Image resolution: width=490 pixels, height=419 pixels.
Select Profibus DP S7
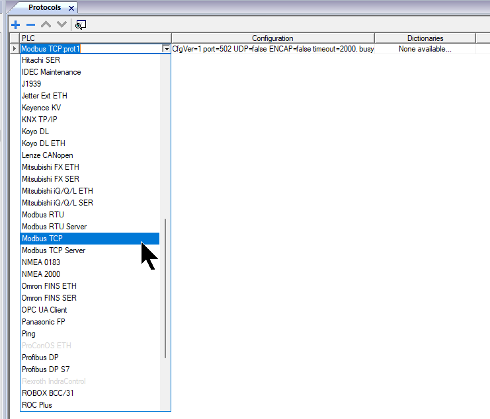click(90, 369)
